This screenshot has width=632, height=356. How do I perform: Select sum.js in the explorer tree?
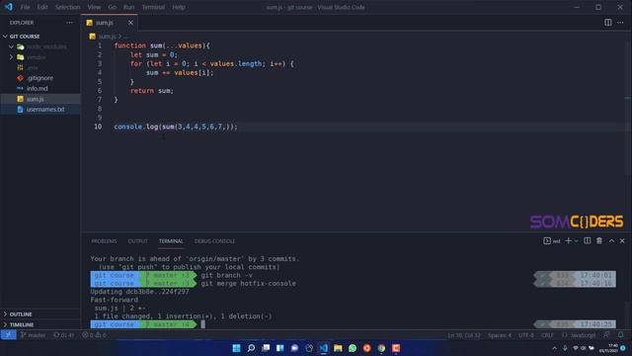coord(40,99)
